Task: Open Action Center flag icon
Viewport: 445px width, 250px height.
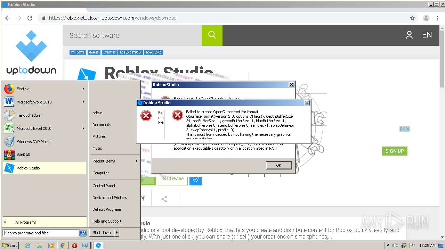Action: [412, 245]
